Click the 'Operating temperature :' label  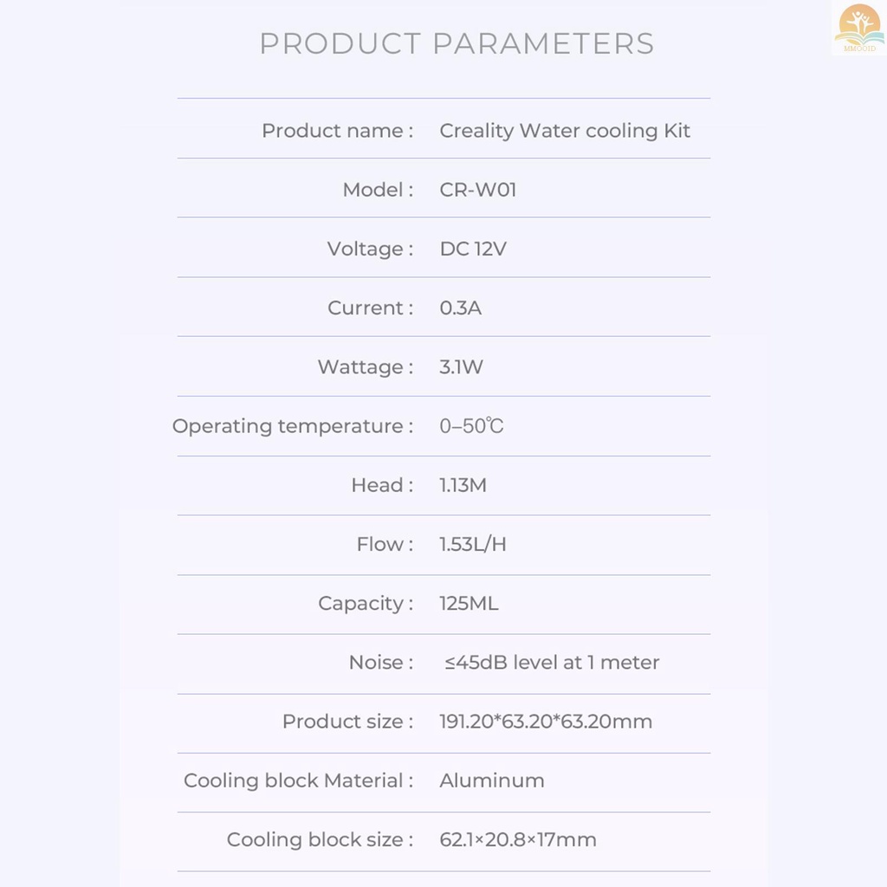pos(292,426)
